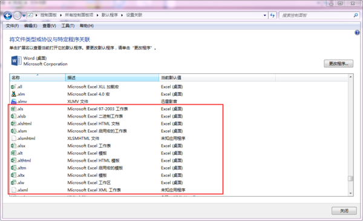
Task: Click XLSMHTML 文件 description text
Action: click(83, 139)
